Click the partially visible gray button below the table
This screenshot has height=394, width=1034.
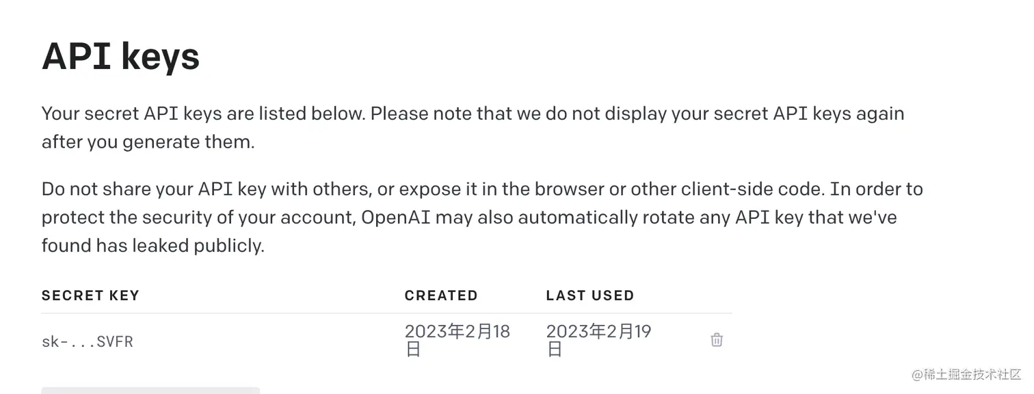[150, 391]
